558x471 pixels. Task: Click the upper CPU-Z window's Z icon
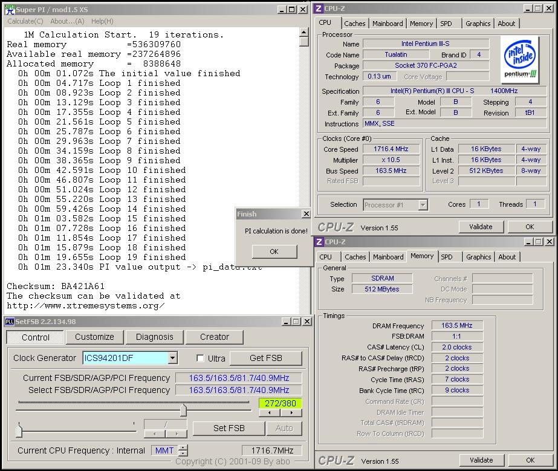pos(319,8)
